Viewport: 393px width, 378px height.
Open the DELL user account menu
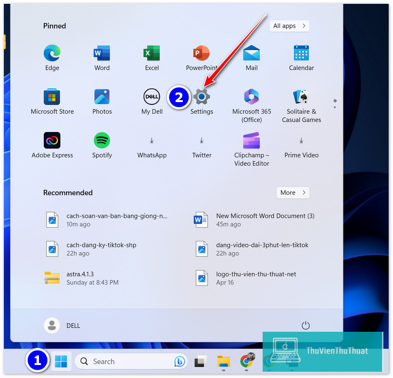click(62, 326)
